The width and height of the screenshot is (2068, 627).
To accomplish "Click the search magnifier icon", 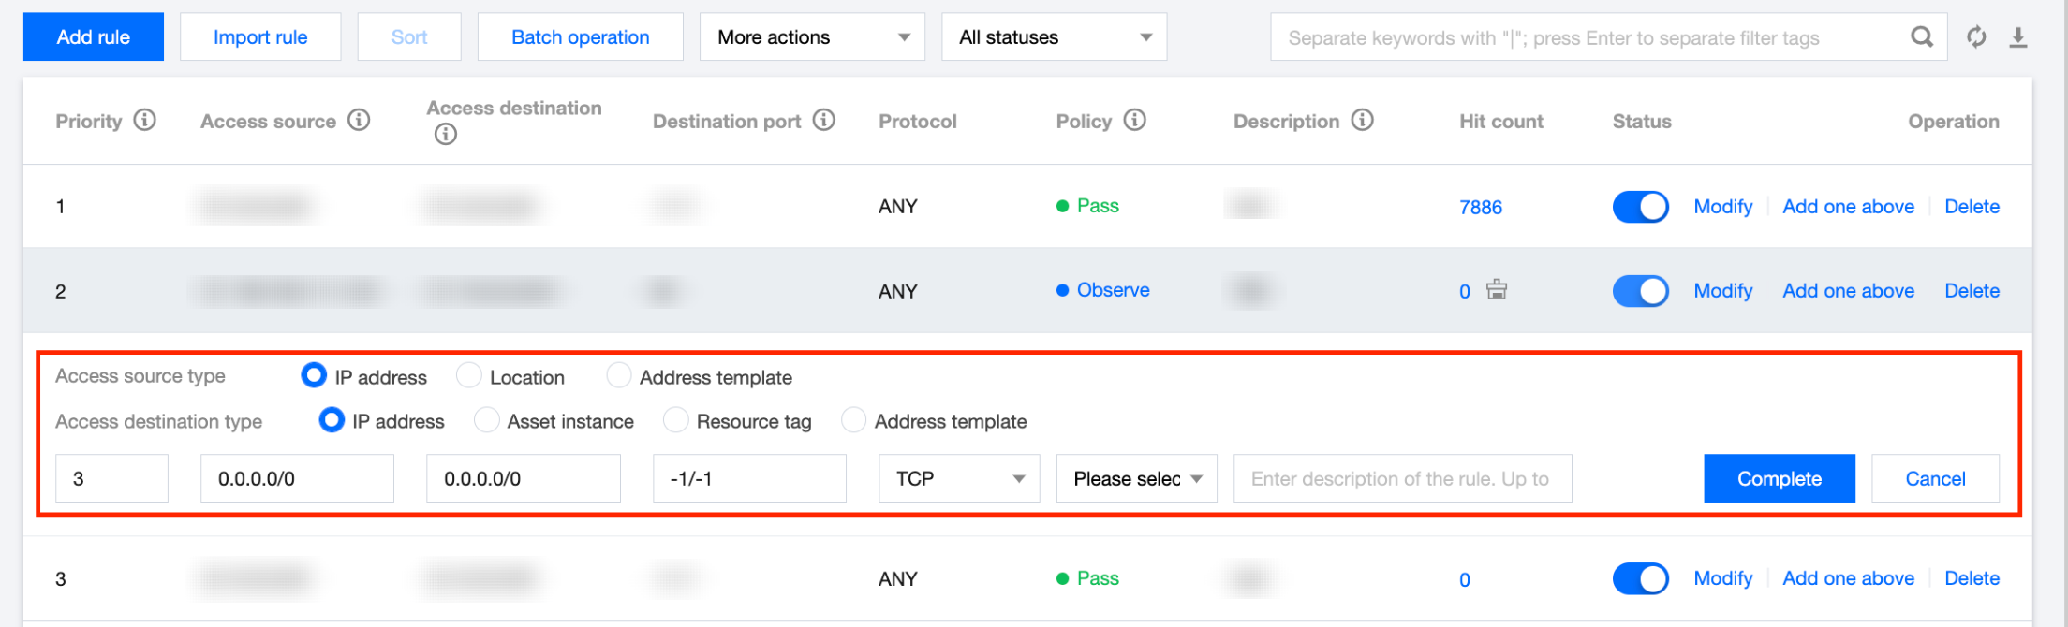I will (1921, 37).
